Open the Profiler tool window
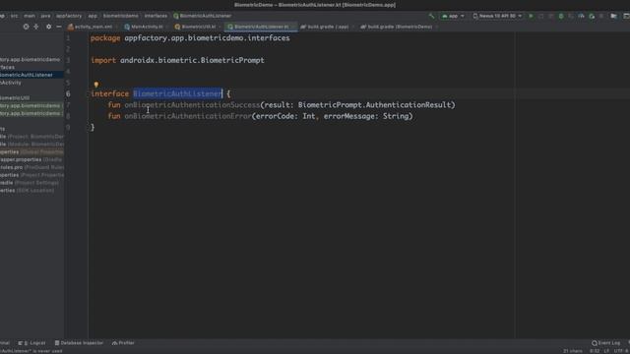 tap(123, 343)
